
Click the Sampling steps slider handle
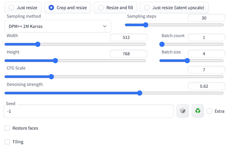pyautogui.click(x=145, y=25)
